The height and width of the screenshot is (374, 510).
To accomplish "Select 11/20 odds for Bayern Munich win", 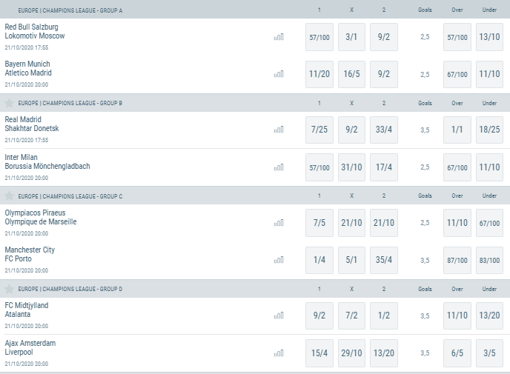I will tap(319, 74).
